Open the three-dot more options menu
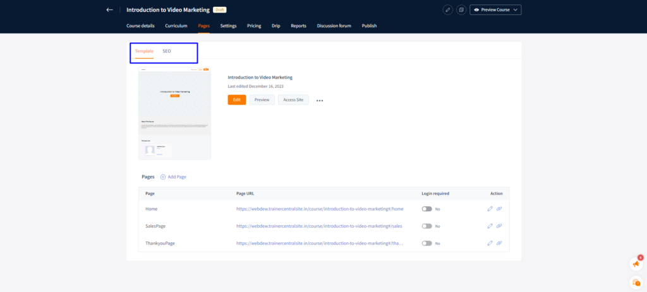 [320, 100]
